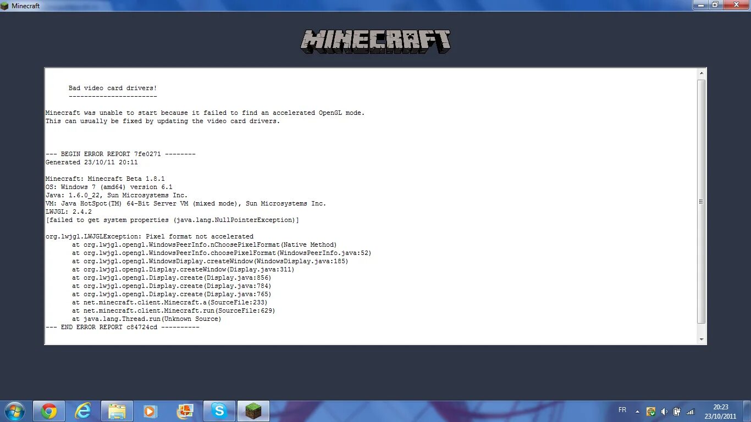Screen dimensions: 751x422
Task: Click the 'Minecraft.a(SourceFile:233)' stack line
Action: (x=170, y=302)
